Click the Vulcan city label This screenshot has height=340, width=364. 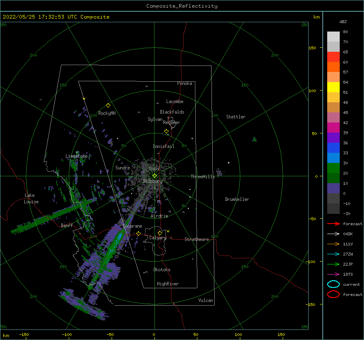pyautogui.click(x=206, y=300)
